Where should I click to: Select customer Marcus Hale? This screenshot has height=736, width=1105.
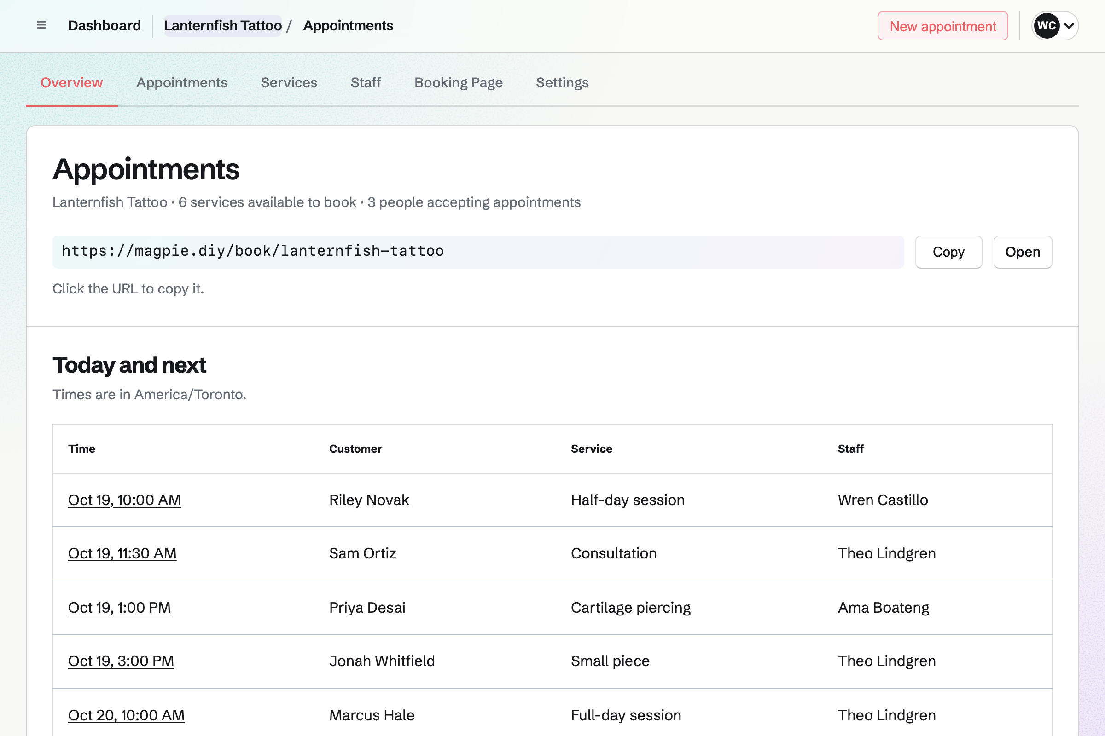tap(372, 715)
